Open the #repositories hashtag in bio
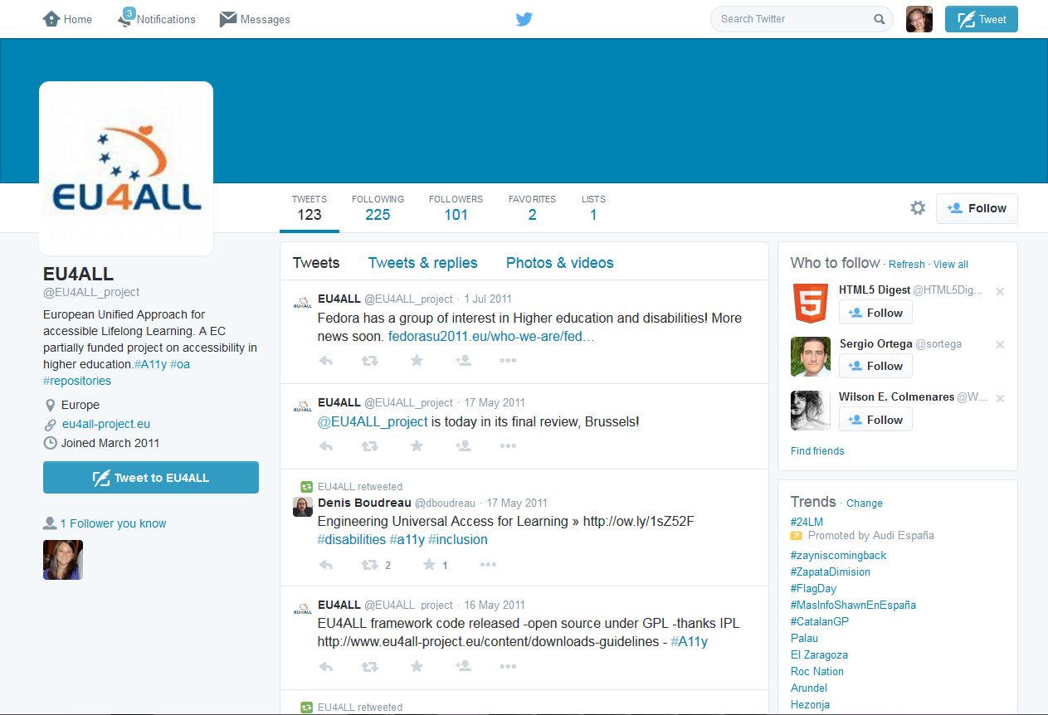1048x715 pixels. point(77,381)
